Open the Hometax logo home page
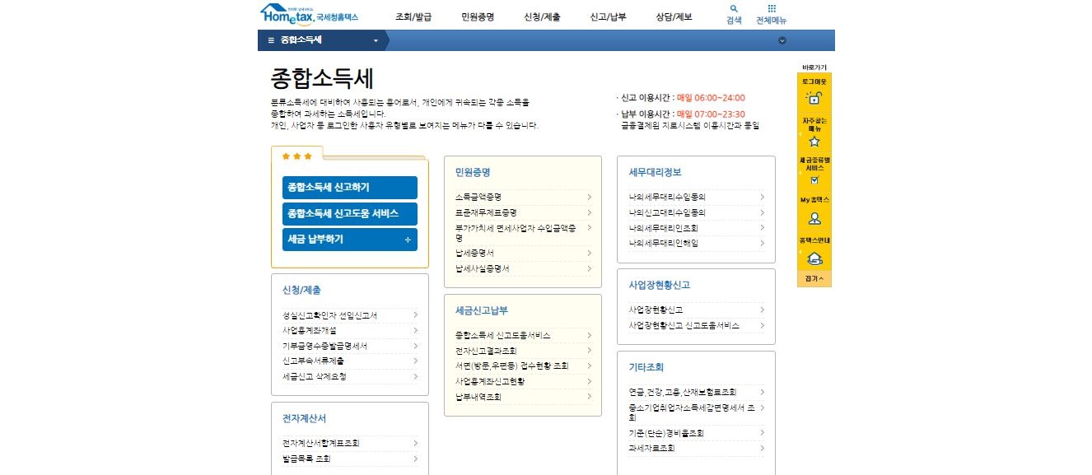 [309, 15]
